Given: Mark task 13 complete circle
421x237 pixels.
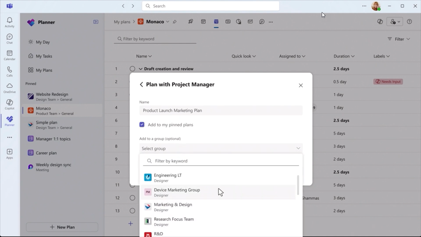Looking at the screenshot, I should pos(133,211).
